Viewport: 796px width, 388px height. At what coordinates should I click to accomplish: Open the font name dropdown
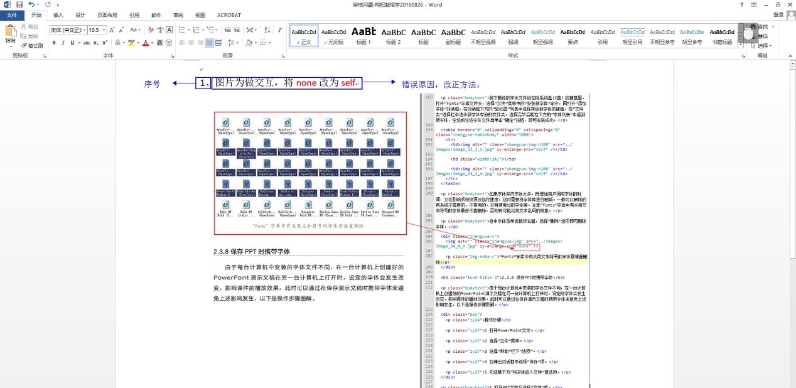83,30
